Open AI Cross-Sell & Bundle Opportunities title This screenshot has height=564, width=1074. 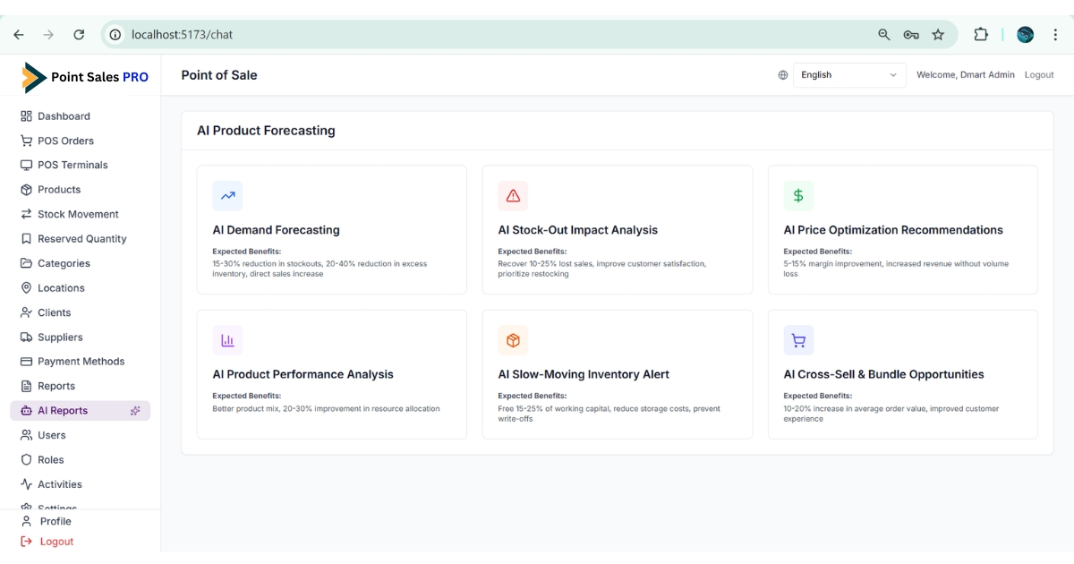883,374
